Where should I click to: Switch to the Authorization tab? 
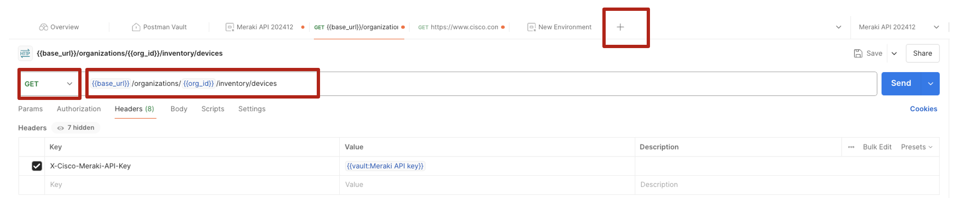pos(79,109)
